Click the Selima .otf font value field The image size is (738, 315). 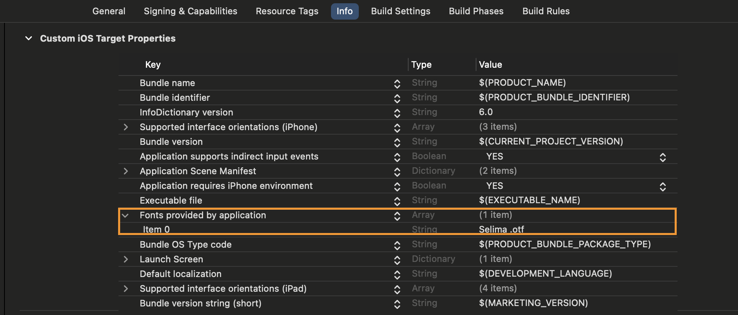501,229
